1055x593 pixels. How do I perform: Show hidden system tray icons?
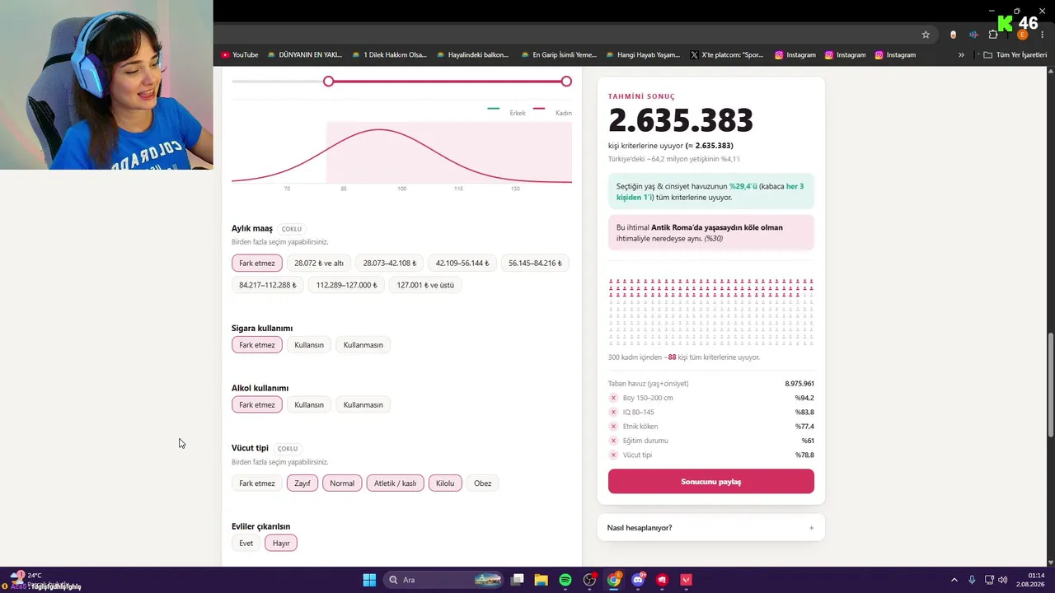point(954,580)
